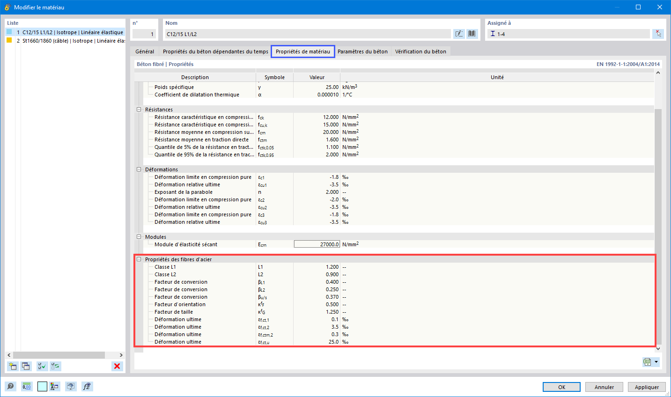Create a new material in the list
The height and width of the screenshot is (397, 671).
pyautogui.click(x=13, y=366)
